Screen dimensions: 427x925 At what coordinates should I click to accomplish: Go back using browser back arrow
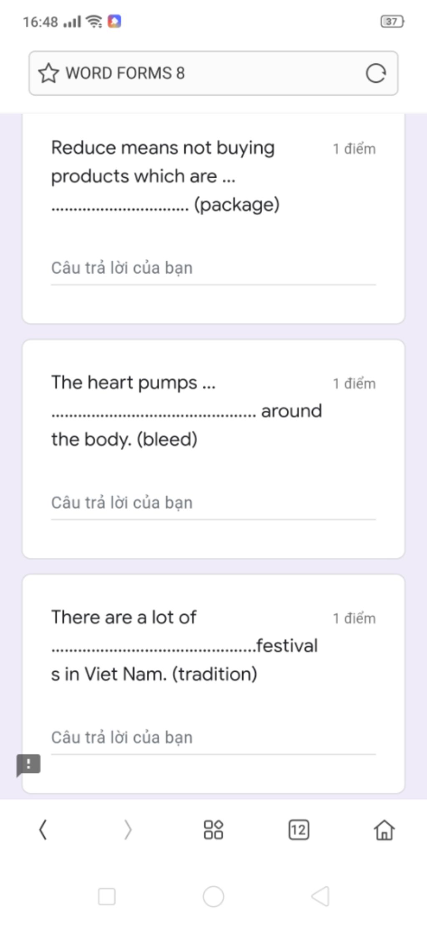point(43,829)
